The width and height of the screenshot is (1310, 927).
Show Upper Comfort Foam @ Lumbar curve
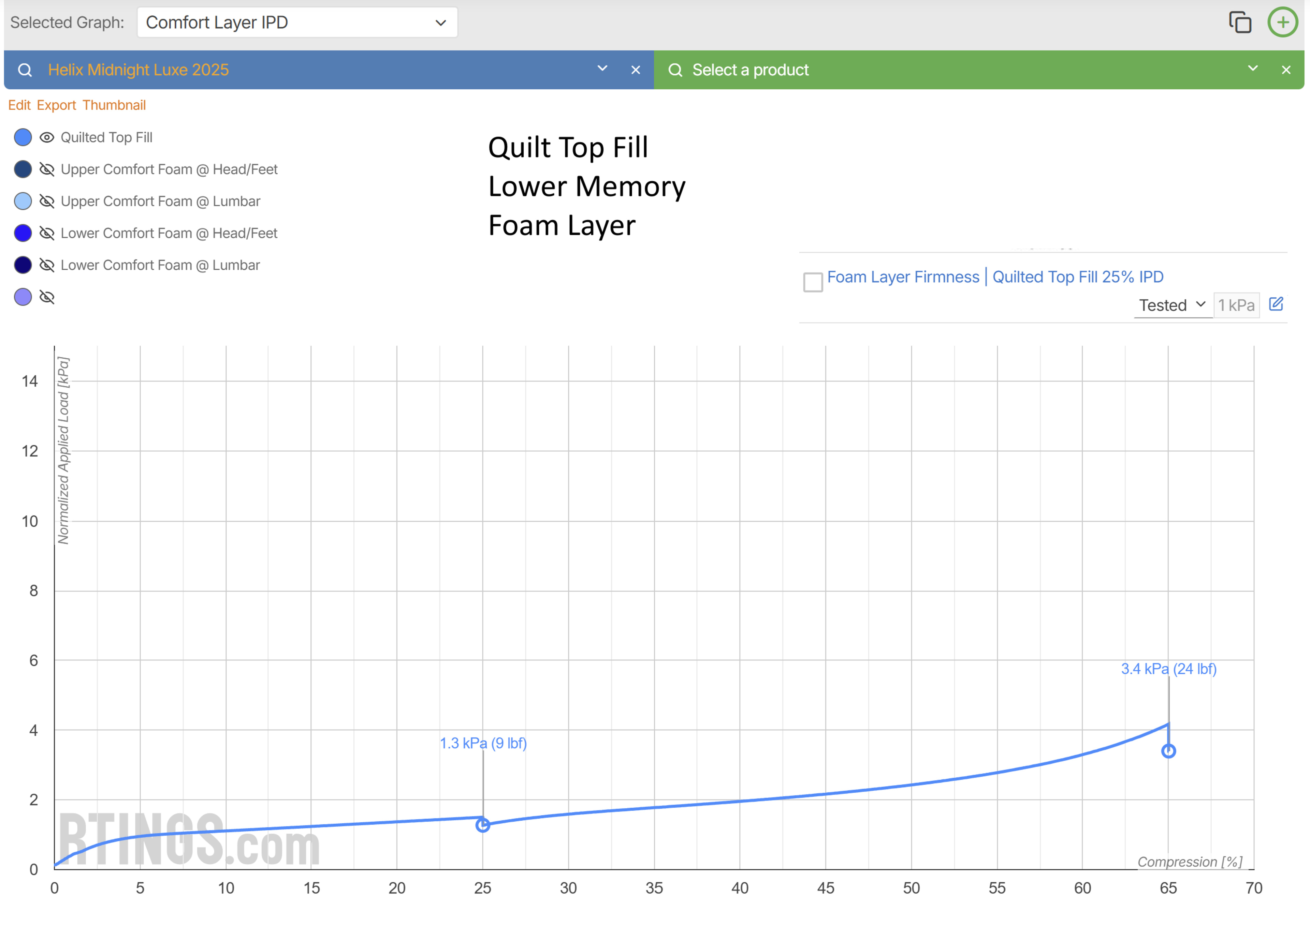click(47, 201)
